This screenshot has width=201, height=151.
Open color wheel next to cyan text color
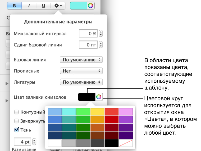[x=90, y=6]
